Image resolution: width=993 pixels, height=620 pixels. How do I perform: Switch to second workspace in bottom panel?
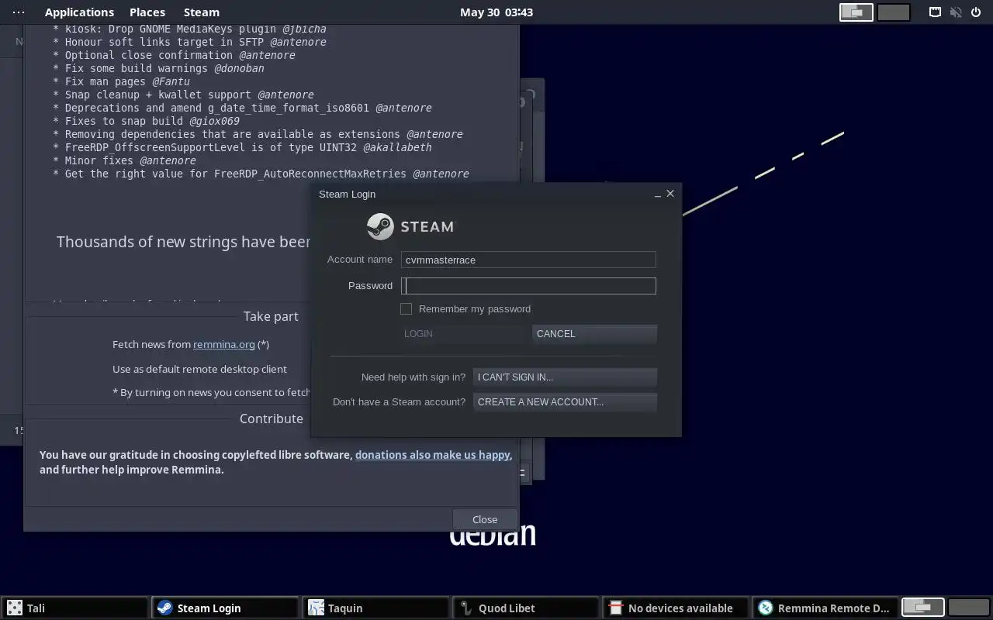(x=968, y=608)
